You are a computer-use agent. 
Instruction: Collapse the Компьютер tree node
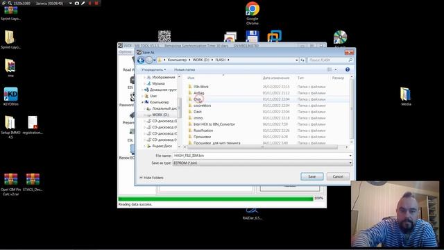[142, 102]
